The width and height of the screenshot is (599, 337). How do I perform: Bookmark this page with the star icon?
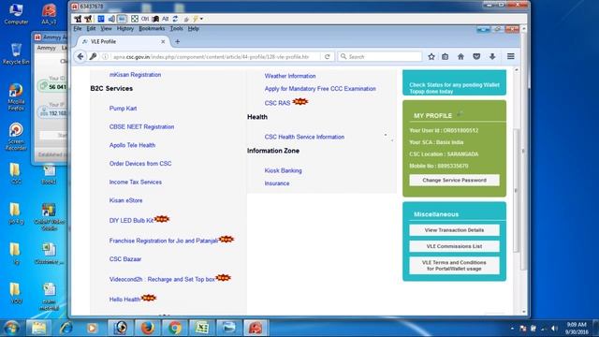(x=431, y=56)
